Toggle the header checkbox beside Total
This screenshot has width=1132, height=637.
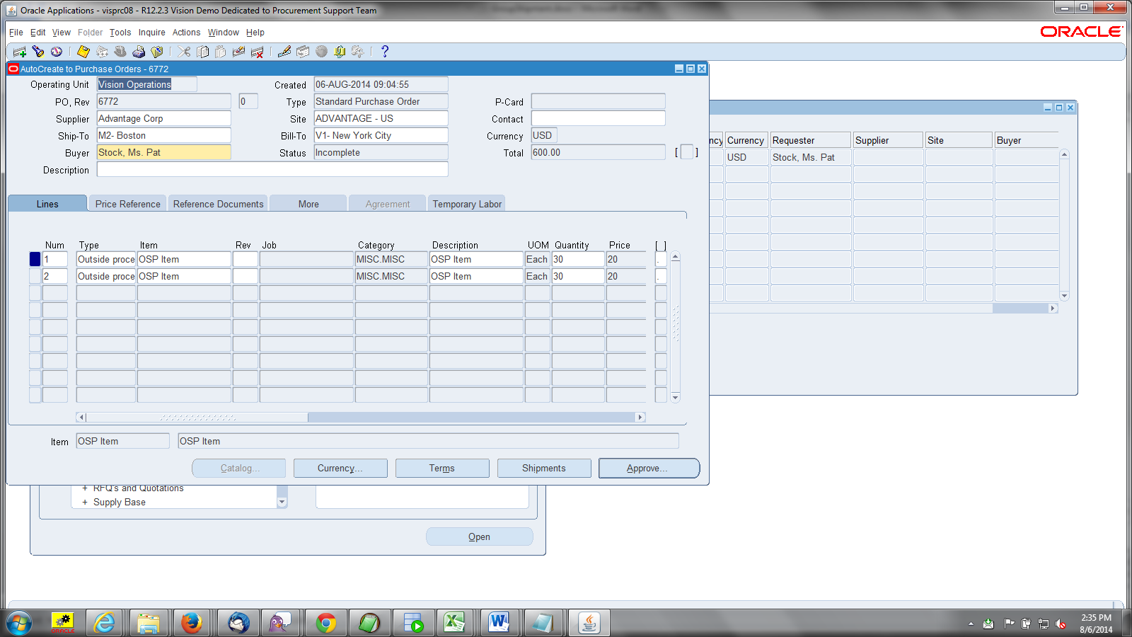(x=686, y=152)
